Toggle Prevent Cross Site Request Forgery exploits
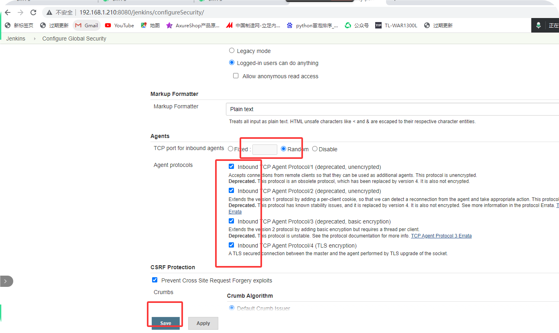The image size is (559, 333). (154, 280)
